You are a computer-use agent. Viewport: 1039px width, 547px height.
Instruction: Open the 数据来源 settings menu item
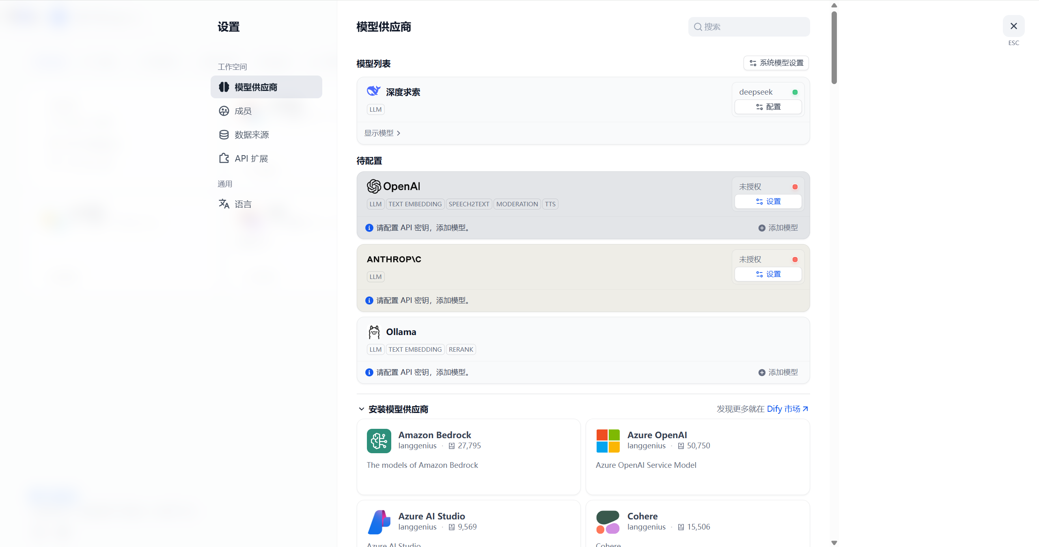(251, 135)
